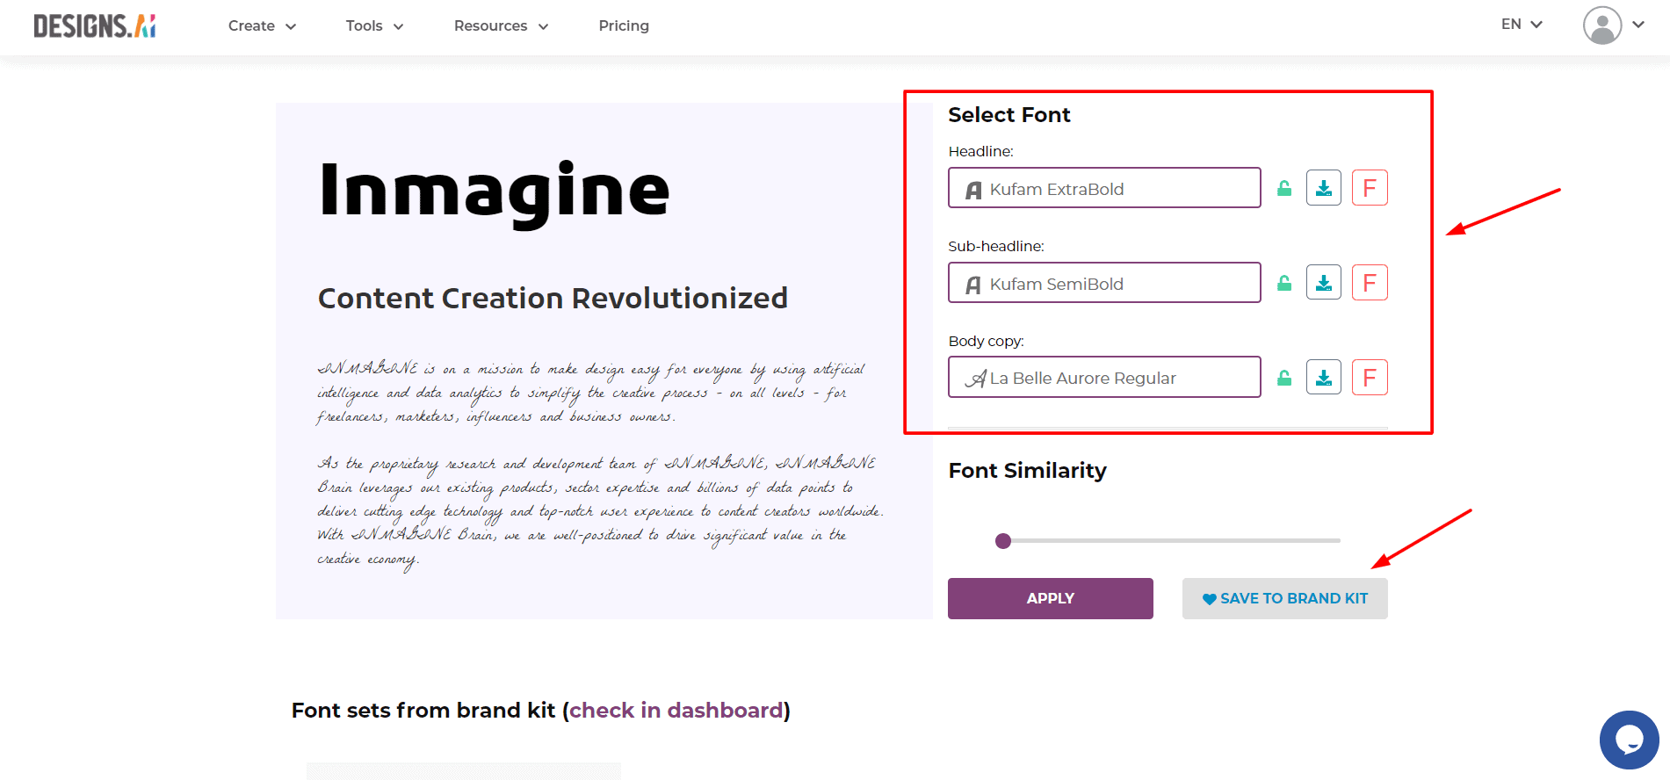Viewport: 1670px width, 780px height.
Task: Open the EN language dropdown
Action: pyautogui.click(x=1522, y=25)
